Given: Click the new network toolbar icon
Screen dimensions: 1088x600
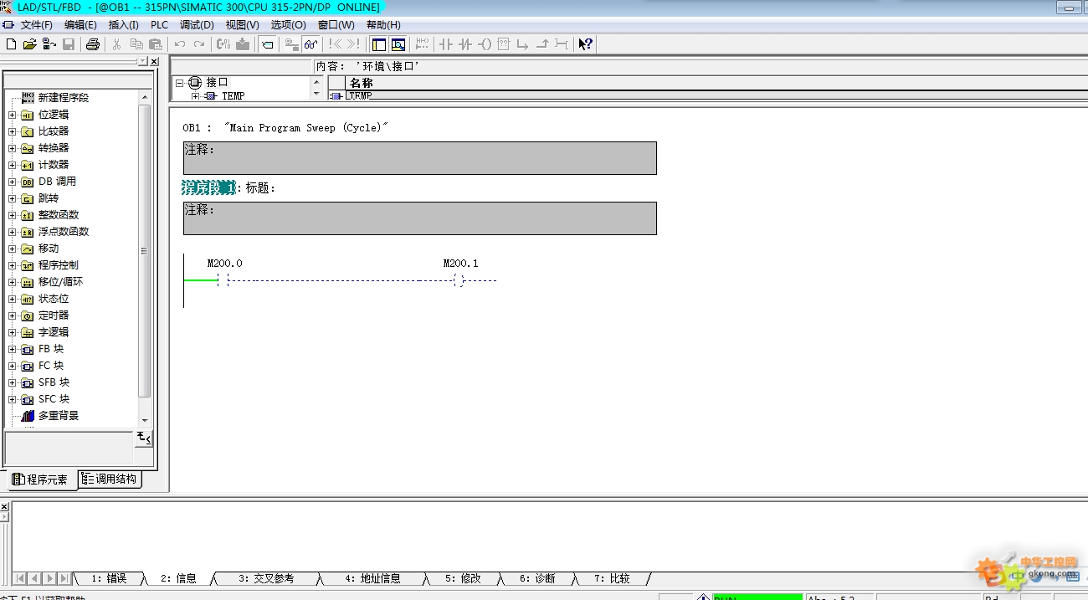Looking at the screenshot, I should (x=422, y=44).
